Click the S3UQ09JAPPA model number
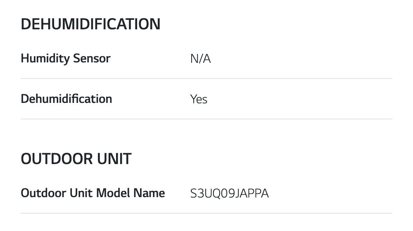 pyautogui.click(x=229, y=193)
